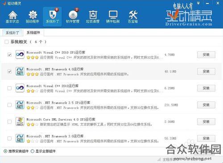Viewport: 223px width, 163px height.
Task: Close the 驱动精灵 window
Action: tap(218, 3)
